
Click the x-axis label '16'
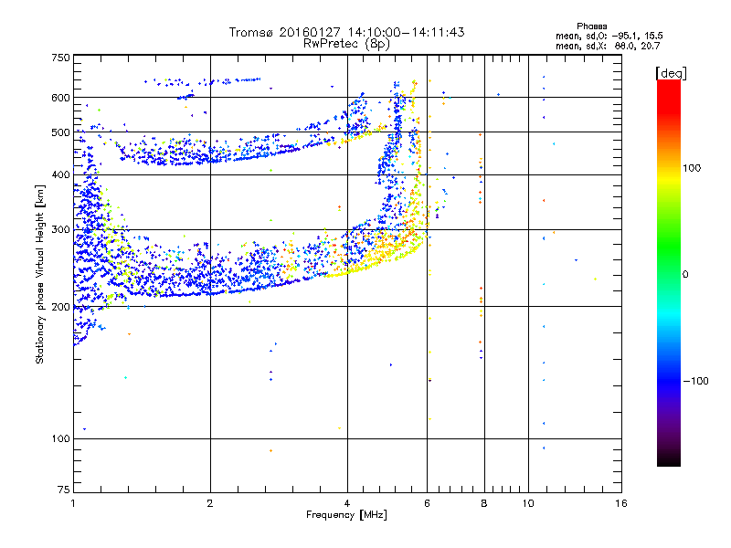621,503
